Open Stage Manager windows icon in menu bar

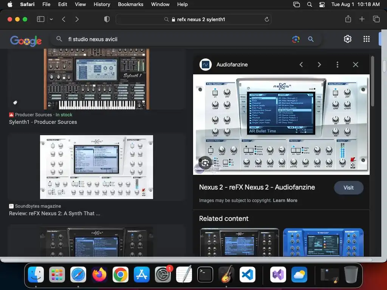296,5
